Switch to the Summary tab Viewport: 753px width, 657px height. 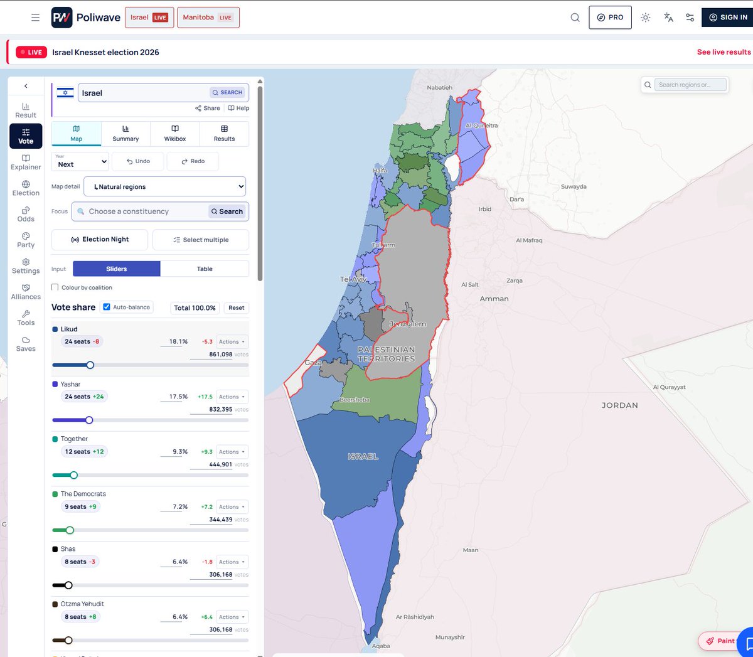pos(125,133)
